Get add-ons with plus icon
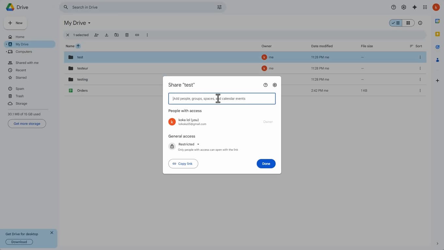This screenshot has width=444, height=250. tap(437, 80)
